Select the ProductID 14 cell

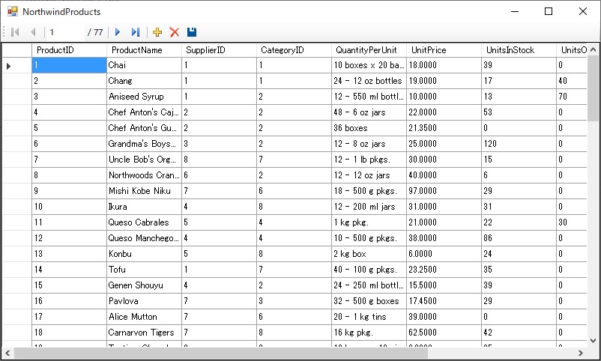(x=69, y=270)
